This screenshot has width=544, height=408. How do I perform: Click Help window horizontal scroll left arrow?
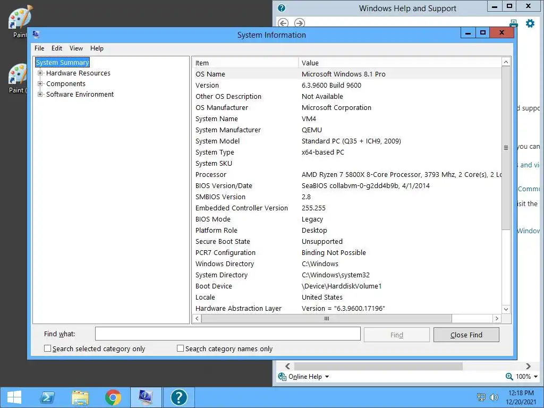coord(287,367)
